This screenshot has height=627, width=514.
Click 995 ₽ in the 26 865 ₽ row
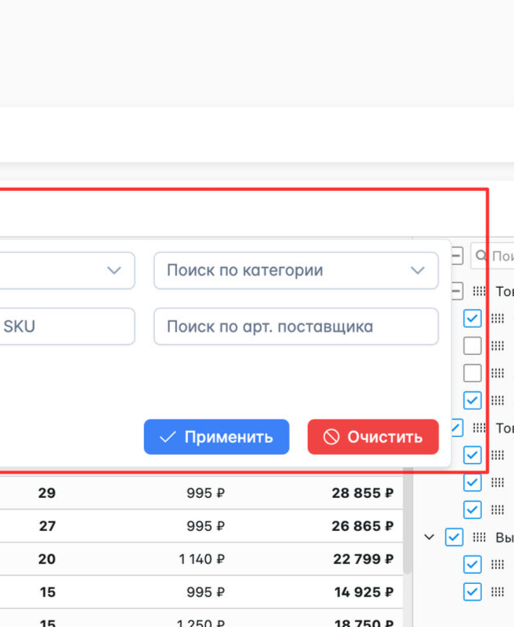point(205,526)
